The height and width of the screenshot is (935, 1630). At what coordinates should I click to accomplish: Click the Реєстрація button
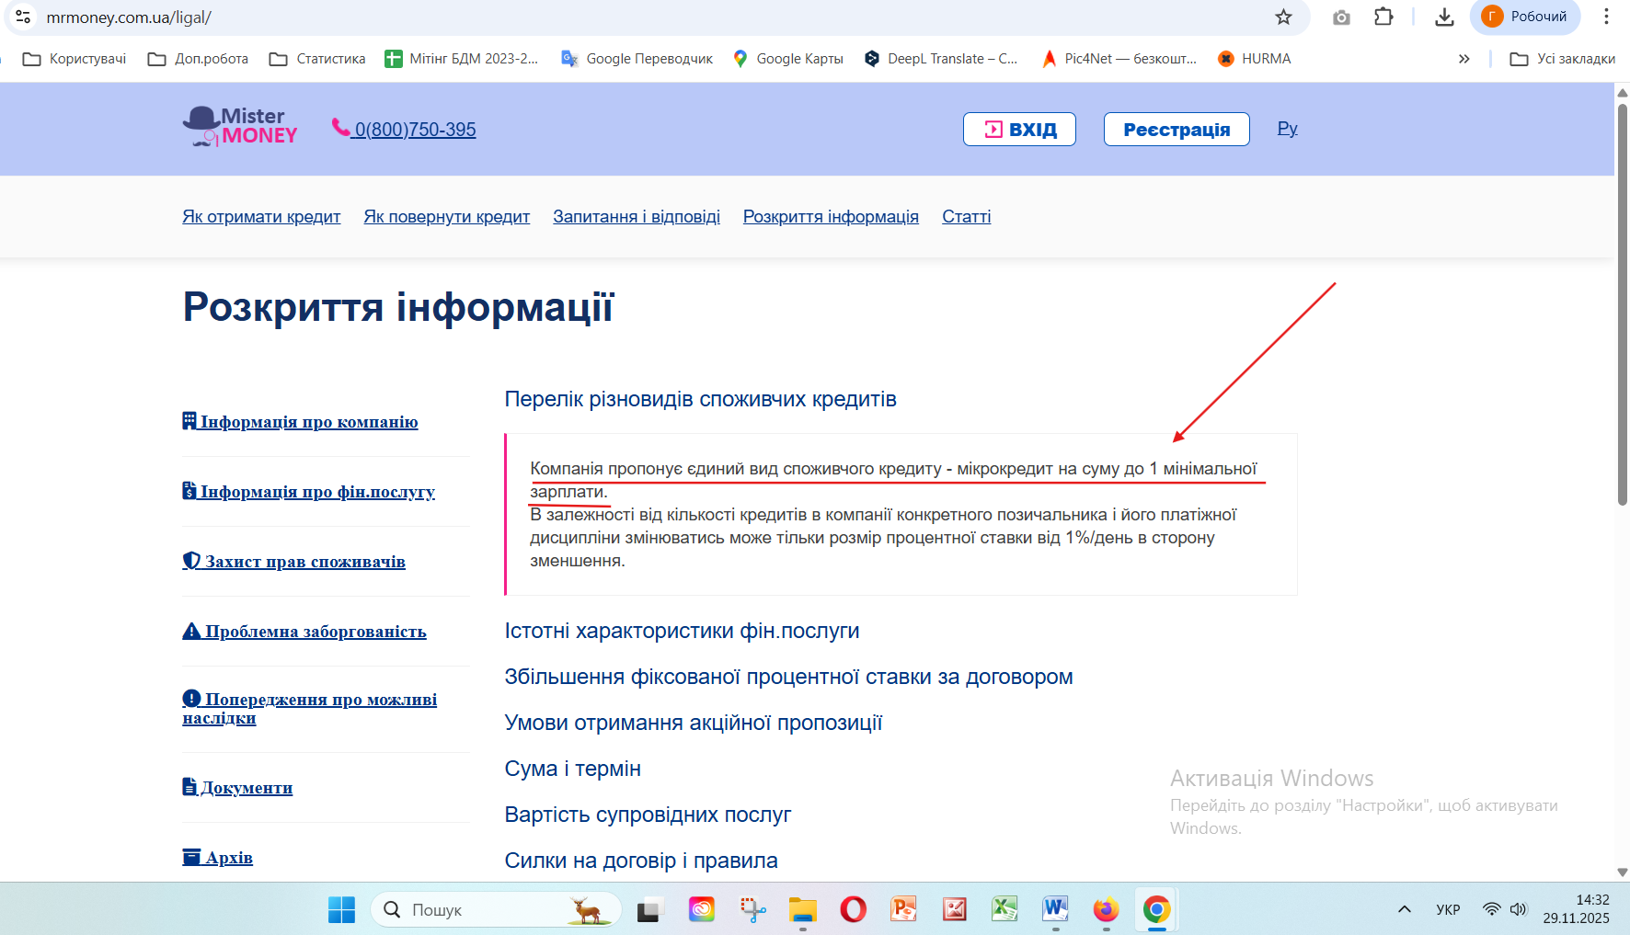click(1177, 130)
